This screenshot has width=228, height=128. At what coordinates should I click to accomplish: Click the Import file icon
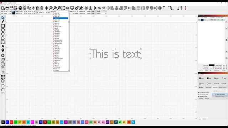[x=16, y=8]
